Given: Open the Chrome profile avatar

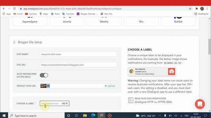Looking at the screenshot, I should [202, 9].
